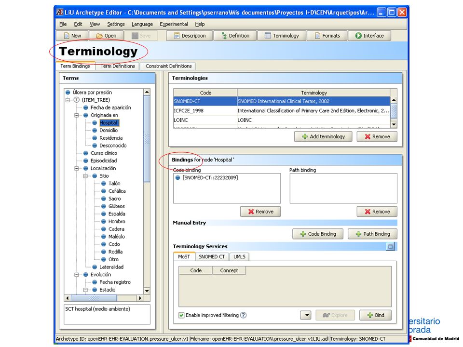Select the Cefálica node

point(117,191)
